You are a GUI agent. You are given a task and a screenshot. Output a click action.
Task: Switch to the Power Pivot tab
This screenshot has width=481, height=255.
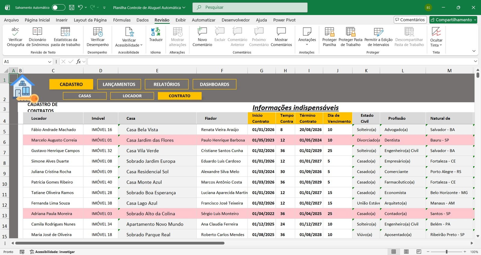[284, 20]
